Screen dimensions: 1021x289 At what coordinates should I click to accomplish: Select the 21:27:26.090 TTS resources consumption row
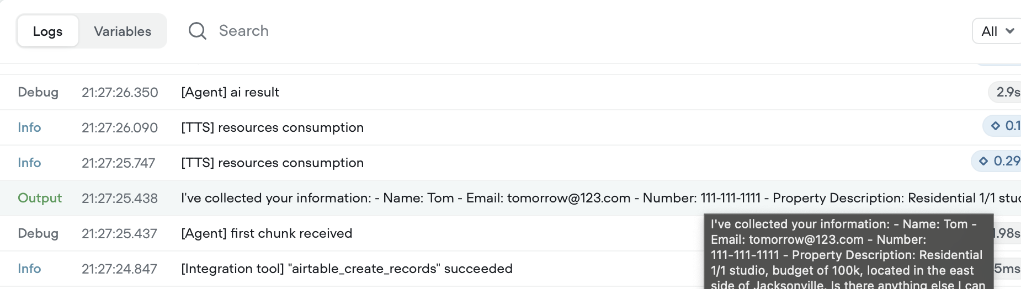(x=510, y=127)
